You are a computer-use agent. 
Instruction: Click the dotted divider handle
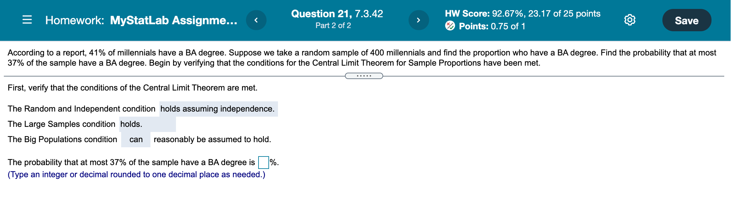(364, 76)
